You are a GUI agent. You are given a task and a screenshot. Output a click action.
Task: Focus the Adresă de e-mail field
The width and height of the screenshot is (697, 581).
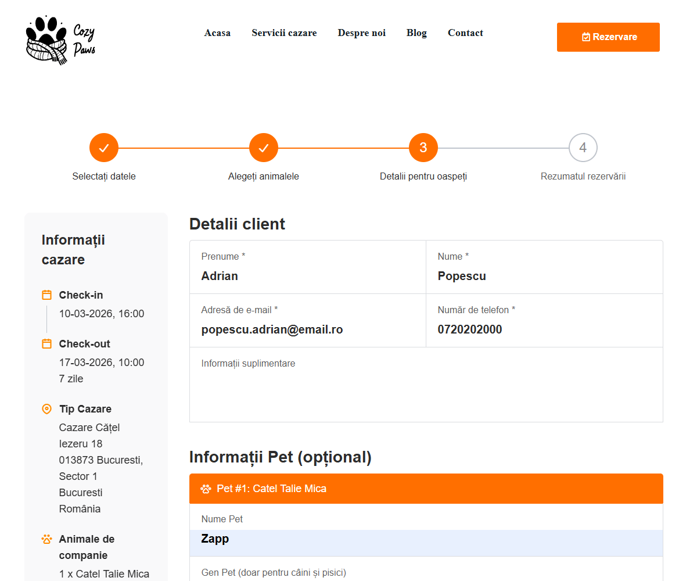coord(308,329)
